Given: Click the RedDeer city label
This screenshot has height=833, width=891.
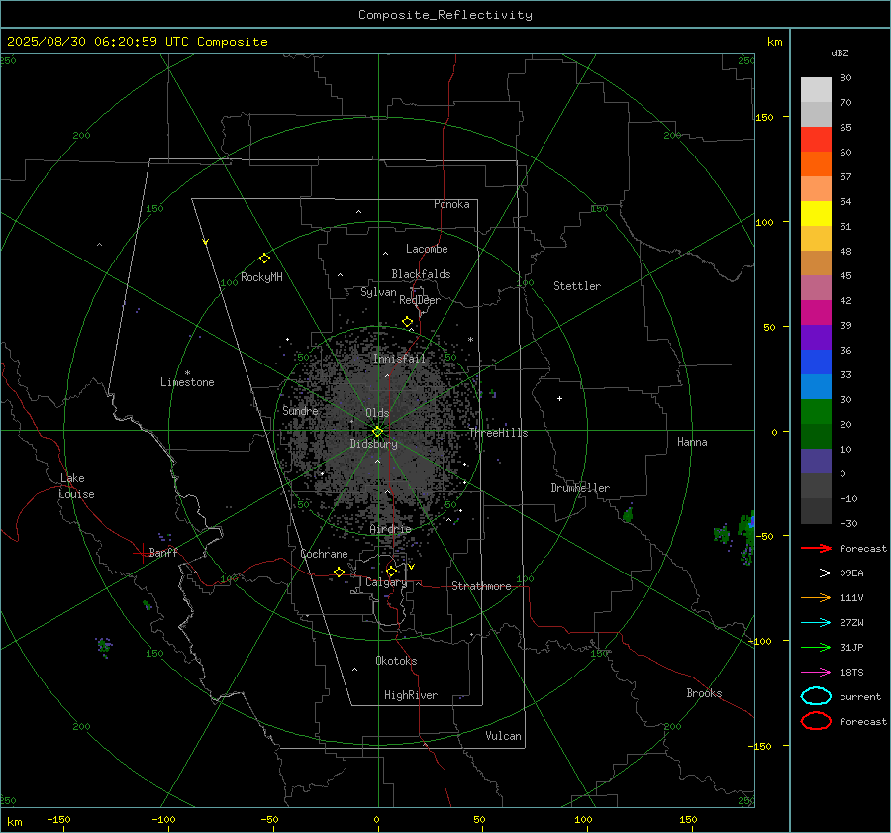Looking at the screenshot, I should (x=420, y=300).
